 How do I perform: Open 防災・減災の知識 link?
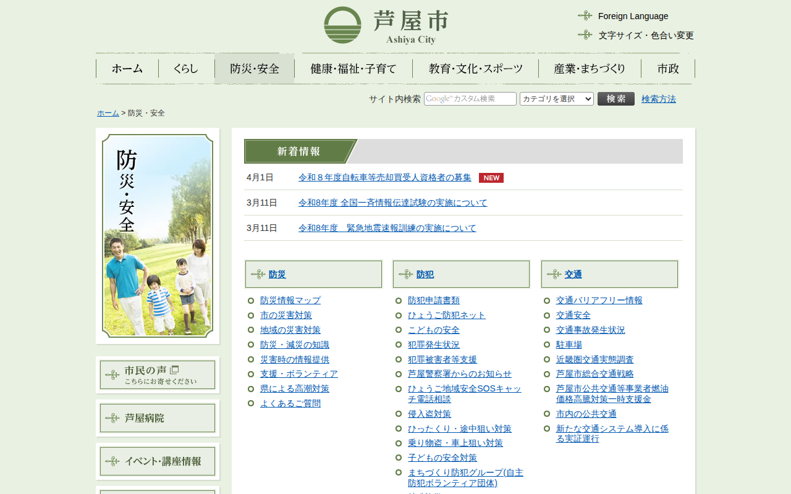point(295,345)
